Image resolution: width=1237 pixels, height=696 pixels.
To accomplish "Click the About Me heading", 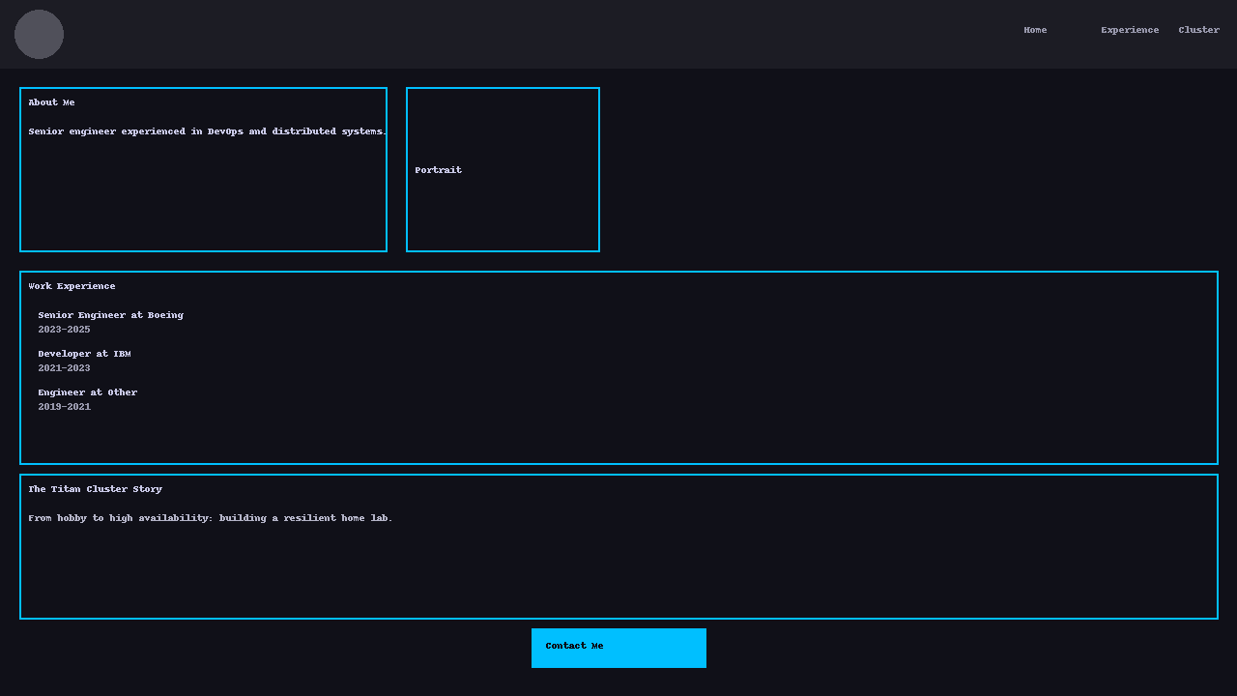I will coord(51,102).
